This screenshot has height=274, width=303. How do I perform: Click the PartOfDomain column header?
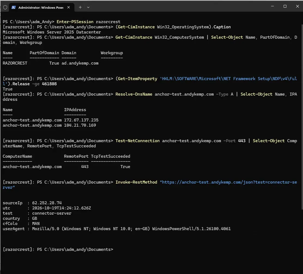44,53
